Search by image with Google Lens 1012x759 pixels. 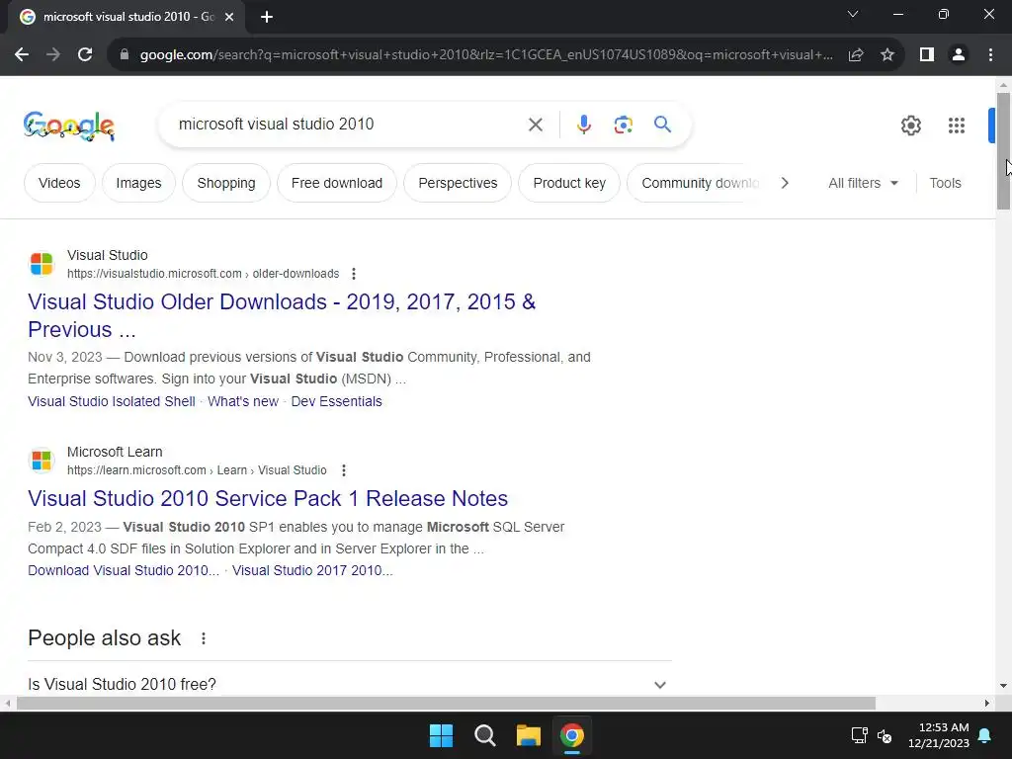point(623,125)
